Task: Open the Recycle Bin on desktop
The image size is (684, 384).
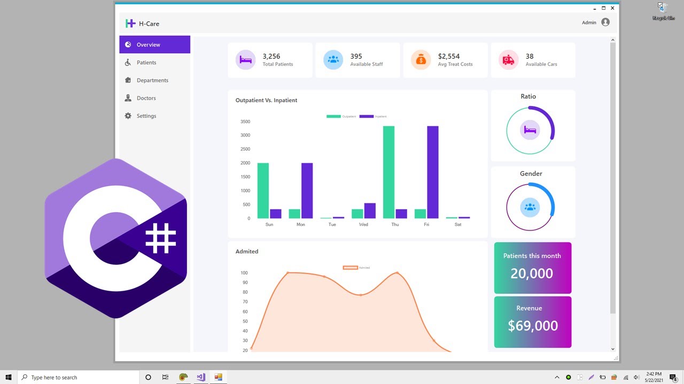Action: point(663,11)
